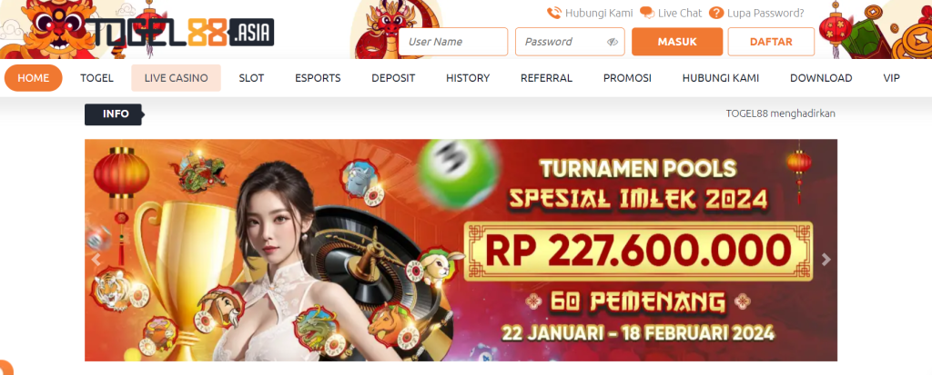
Task: Click the Live Chat speech bubble icon
Action: pos(647,13)
